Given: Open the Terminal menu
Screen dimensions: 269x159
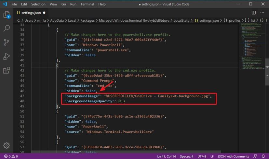Looking at the screenshot, I should [87, 4].
